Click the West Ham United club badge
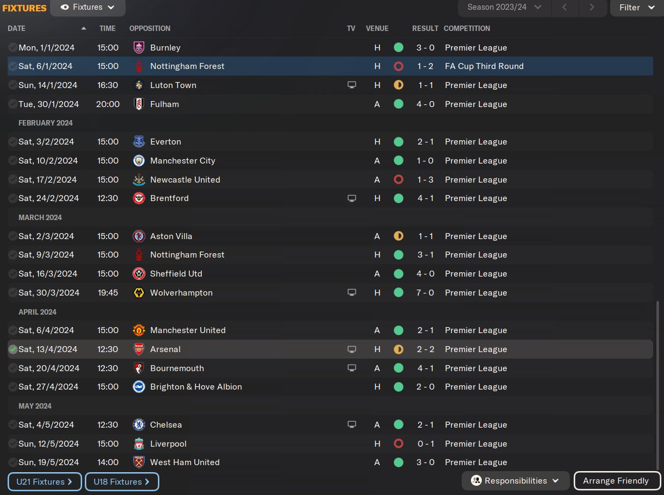The width and height of the screenshot is (664, 495). coord(139,462)
